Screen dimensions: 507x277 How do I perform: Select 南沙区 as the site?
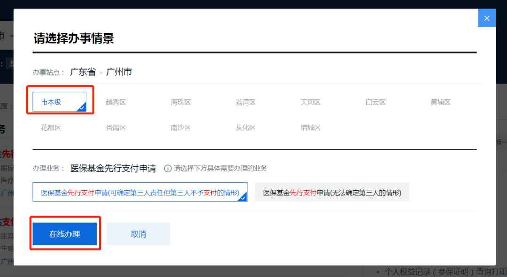181,127
